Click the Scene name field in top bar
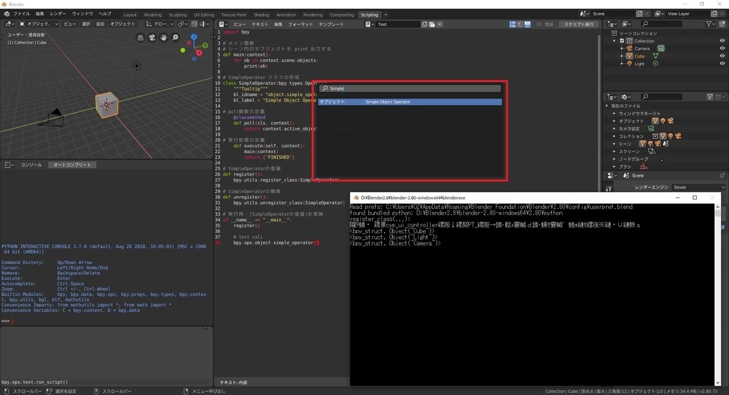The height and width of the screenshot is (395, 729). pos(612,13)
